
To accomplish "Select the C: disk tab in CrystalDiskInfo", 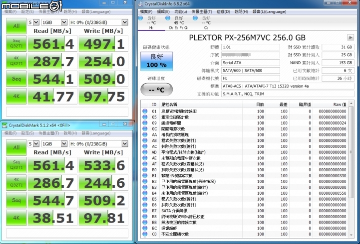I will point(206,23).
